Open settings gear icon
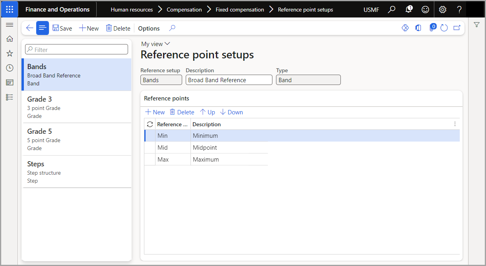The width and height of the screenshot is (486, 266). [x=443, y=10]
